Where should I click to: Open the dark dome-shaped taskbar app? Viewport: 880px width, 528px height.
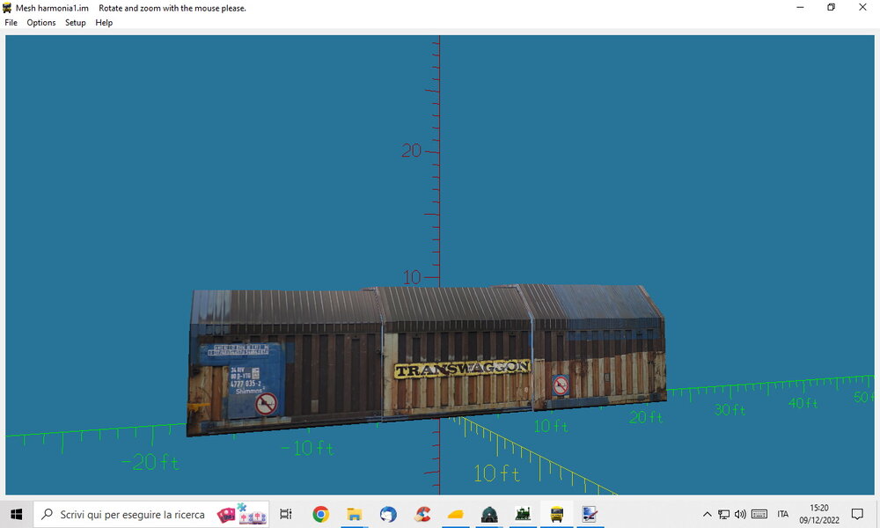(489, 514)
